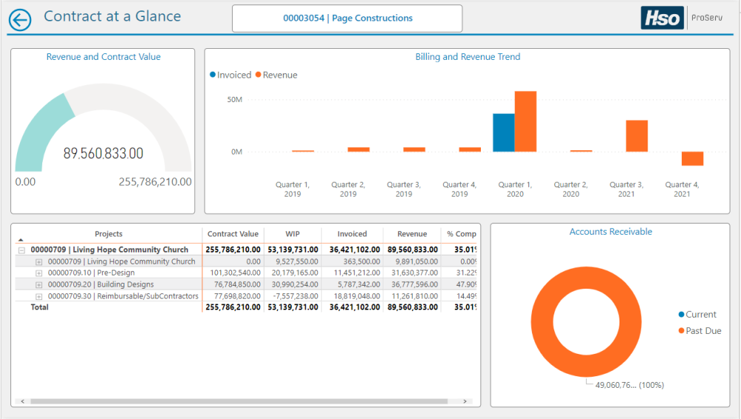This screenshot has height=419, width=741.
Task: Click the scroll-right arrow of table scrollbar
Action: (465, 401)
